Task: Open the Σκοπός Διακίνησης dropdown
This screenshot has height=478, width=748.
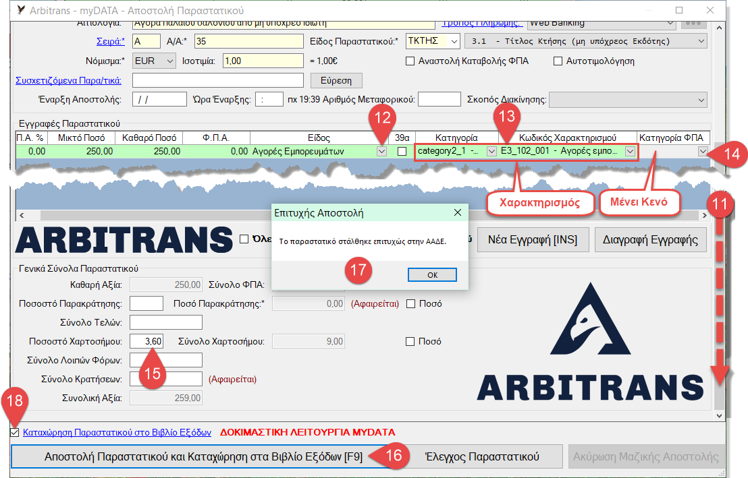Action: [701, 100]
